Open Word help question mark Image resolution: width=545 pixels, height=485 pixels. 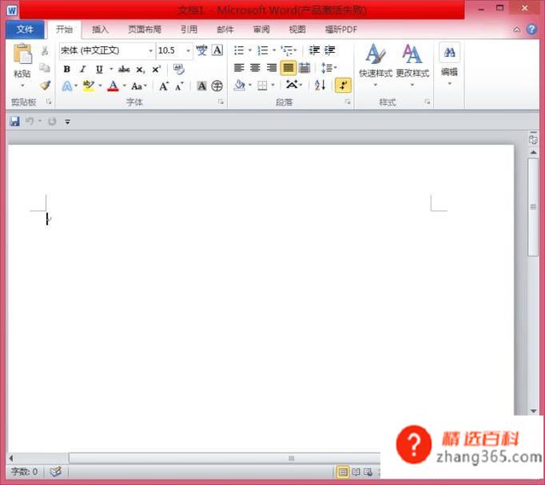pos(531,30)
